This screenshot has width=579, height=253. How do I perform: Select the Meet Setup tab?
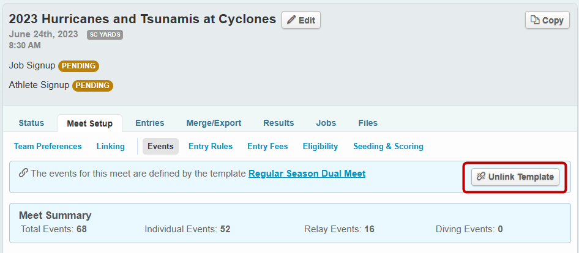(89, 123)
